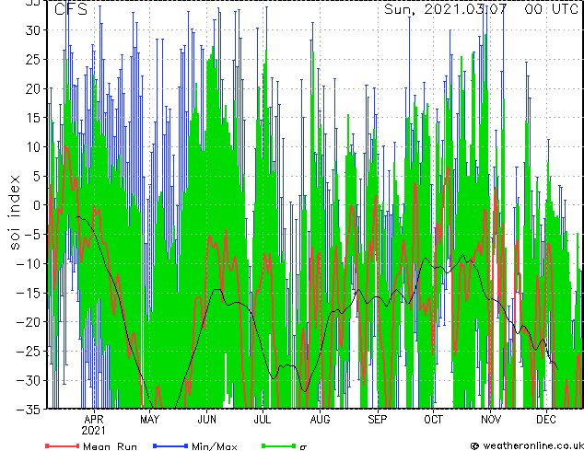
Task: Click the AUG month label
Action: pyautogui.click(x=320, y=420)
